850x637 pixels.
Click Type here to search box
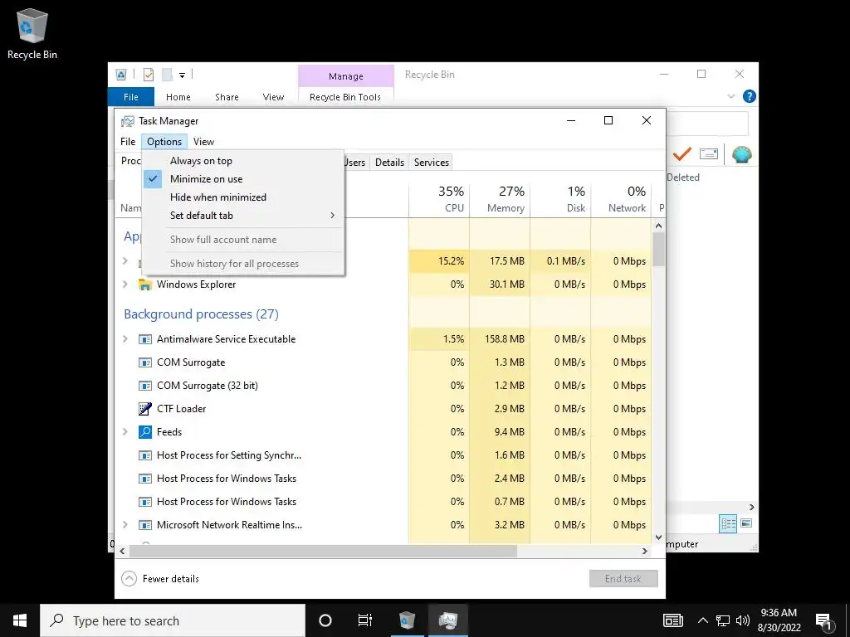point(173,620)
